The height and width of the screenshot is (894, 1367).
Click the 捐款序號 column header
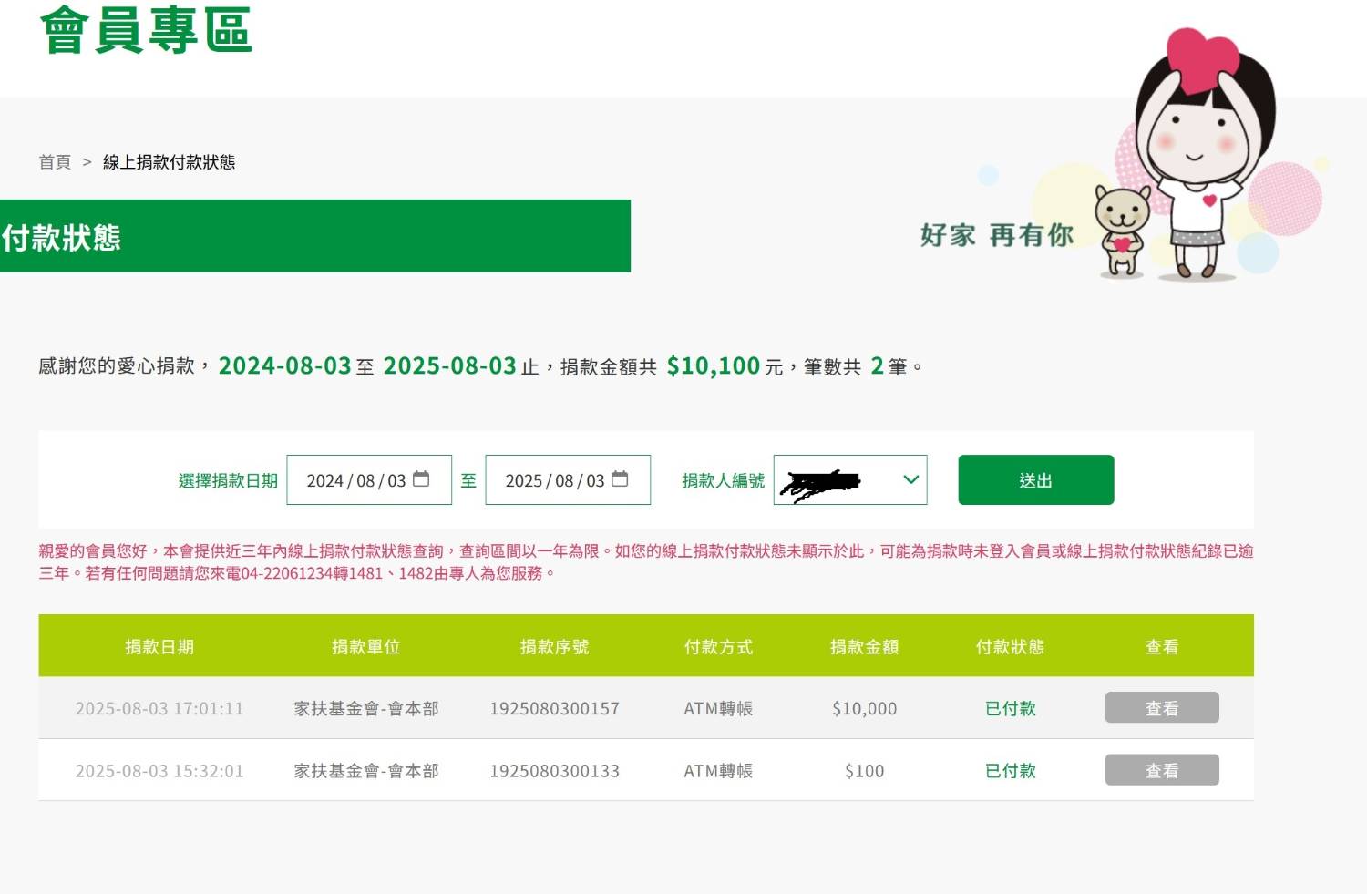pyautogui.click(x=554, y=647)
